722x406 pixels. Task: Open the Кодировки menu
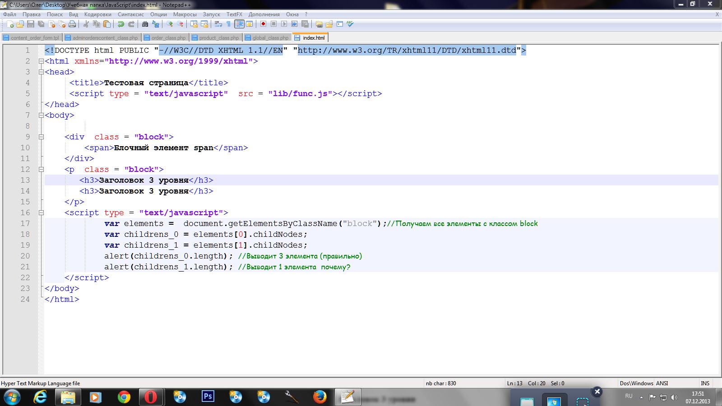click(97, 14)
